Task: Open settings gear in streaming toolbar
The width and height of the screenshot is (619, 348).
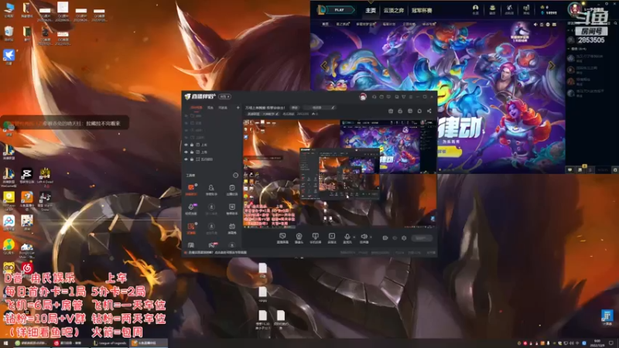Action: click(x=404, y=238)
